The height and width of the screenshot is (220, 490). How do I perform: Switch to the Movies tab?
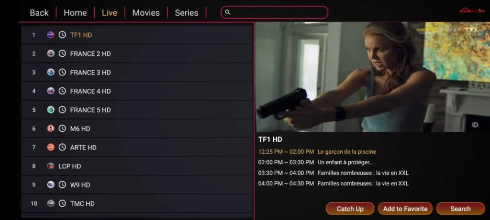pyautogui.click(x=146, y=13)
